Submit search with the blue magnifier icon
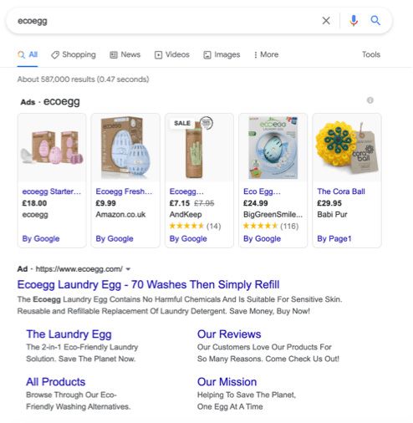The height and width of the screenshot is (423, 413). [x=375, y=20]
